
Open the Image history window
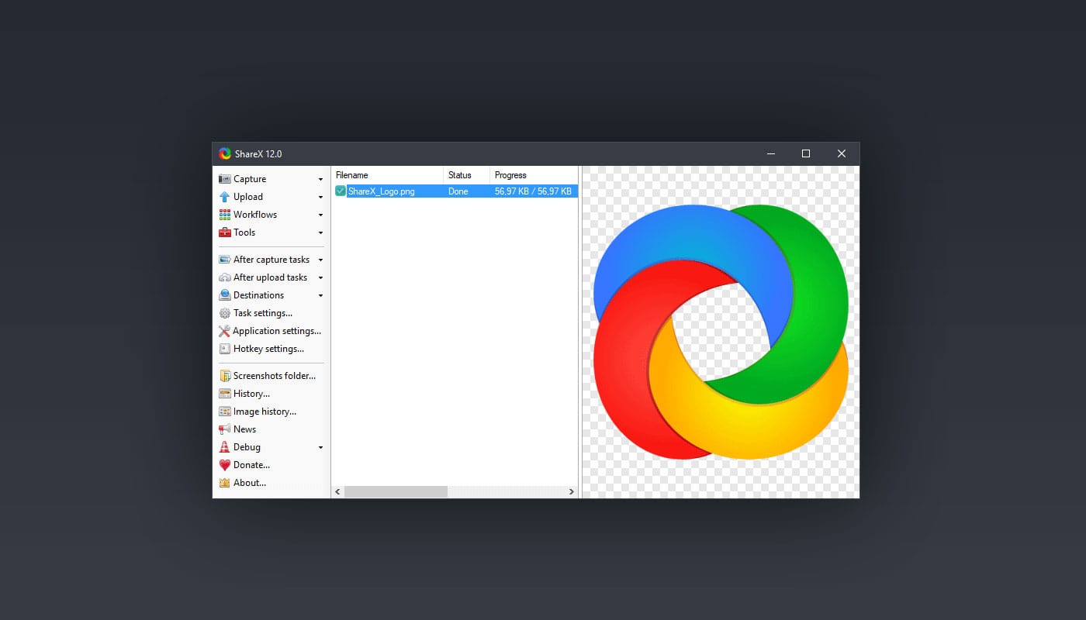(x=271, y=412)
